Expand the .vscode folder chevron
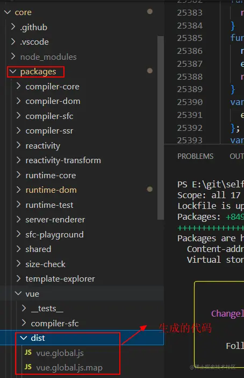The width and height of the screenshot is (244, 378). coord(13,41)
